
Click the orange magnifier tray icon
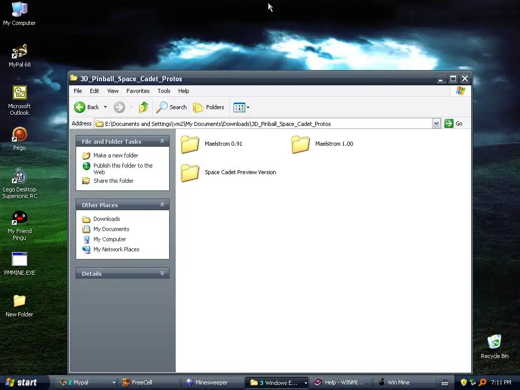(482, 382)
